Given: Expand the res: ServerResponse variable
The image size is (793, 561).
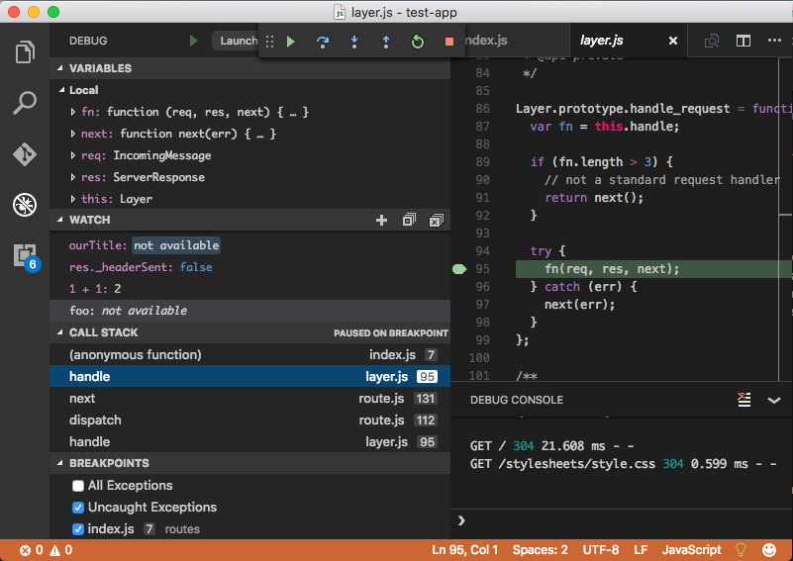Looking at the screenshot, I should point(73,177).
